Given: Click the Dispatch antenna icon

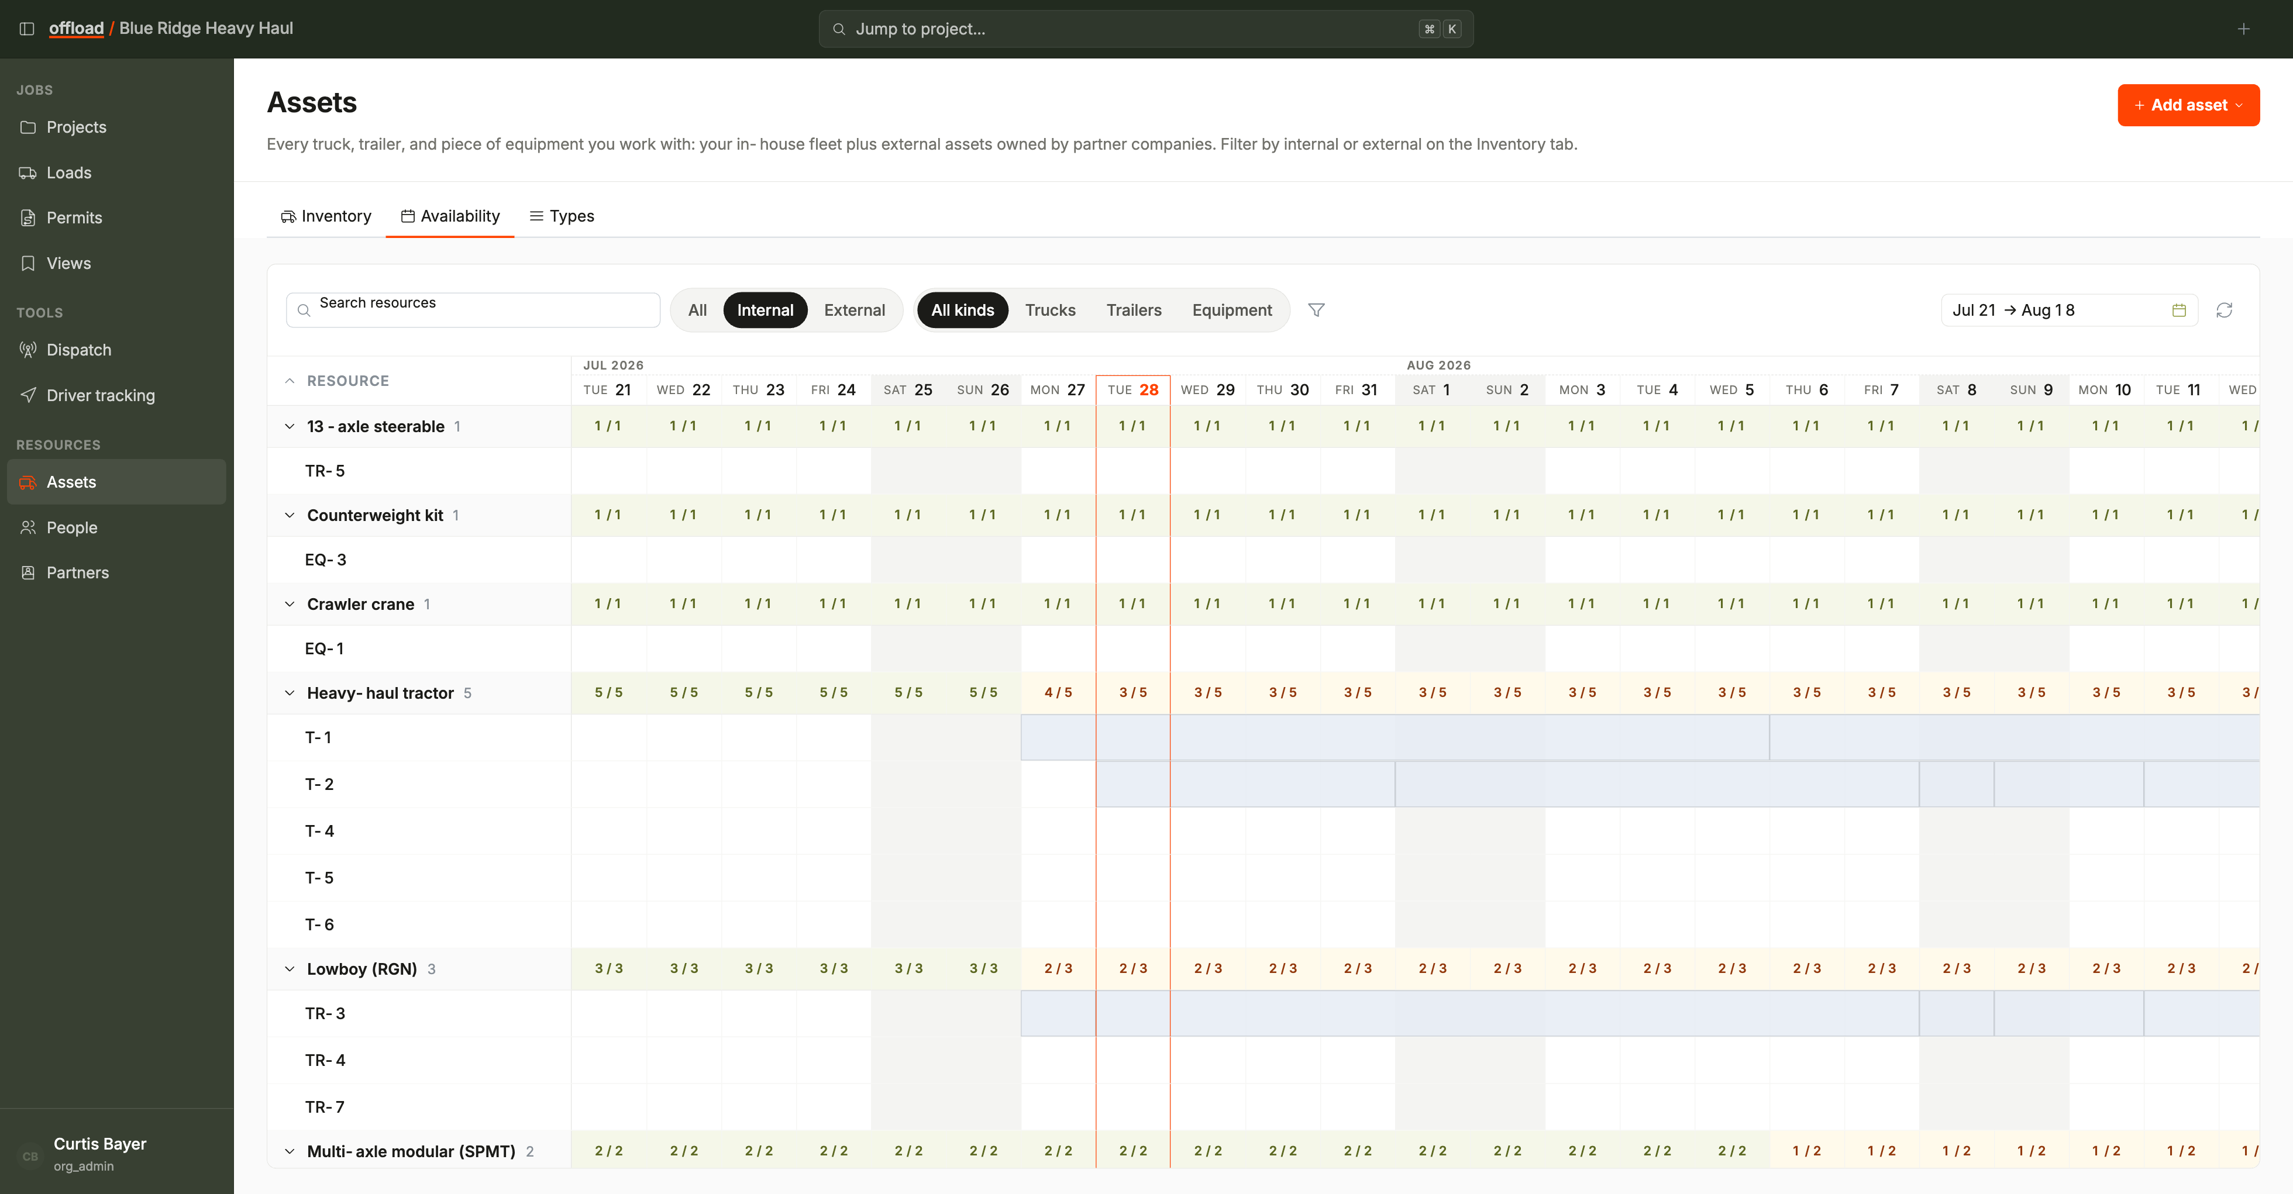Looking at the screenshot, I should coord(29,350).
